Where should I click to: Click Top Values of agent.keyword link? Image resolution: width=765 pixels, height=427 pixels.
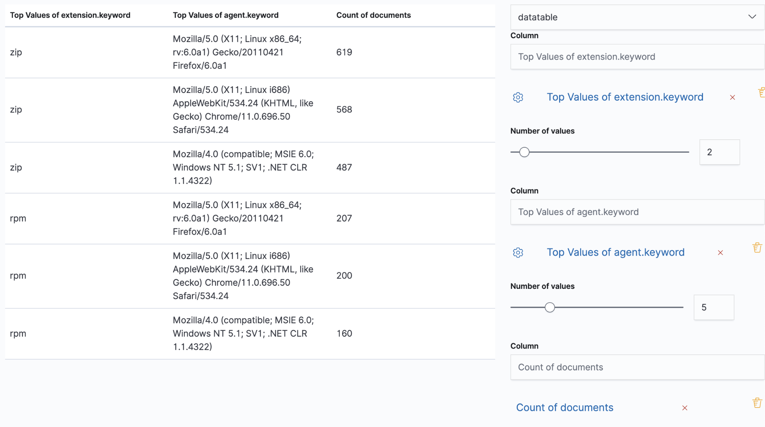pyautogui.click(x=615, y=253)
